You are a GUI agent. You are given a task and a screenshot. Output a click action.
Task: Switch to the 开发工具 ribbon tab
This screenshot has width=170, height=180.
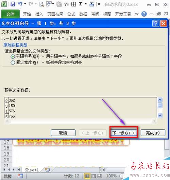123,14
